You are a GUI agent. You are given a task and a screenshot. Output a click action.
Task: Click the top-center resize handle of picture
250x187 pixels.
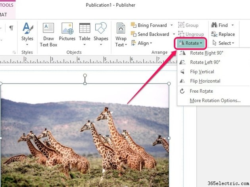(85, 84)
